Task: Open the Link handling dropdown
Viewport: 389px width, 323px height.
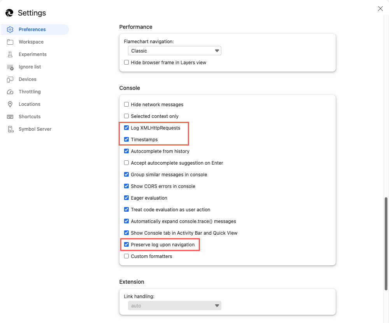Action: 174,305
